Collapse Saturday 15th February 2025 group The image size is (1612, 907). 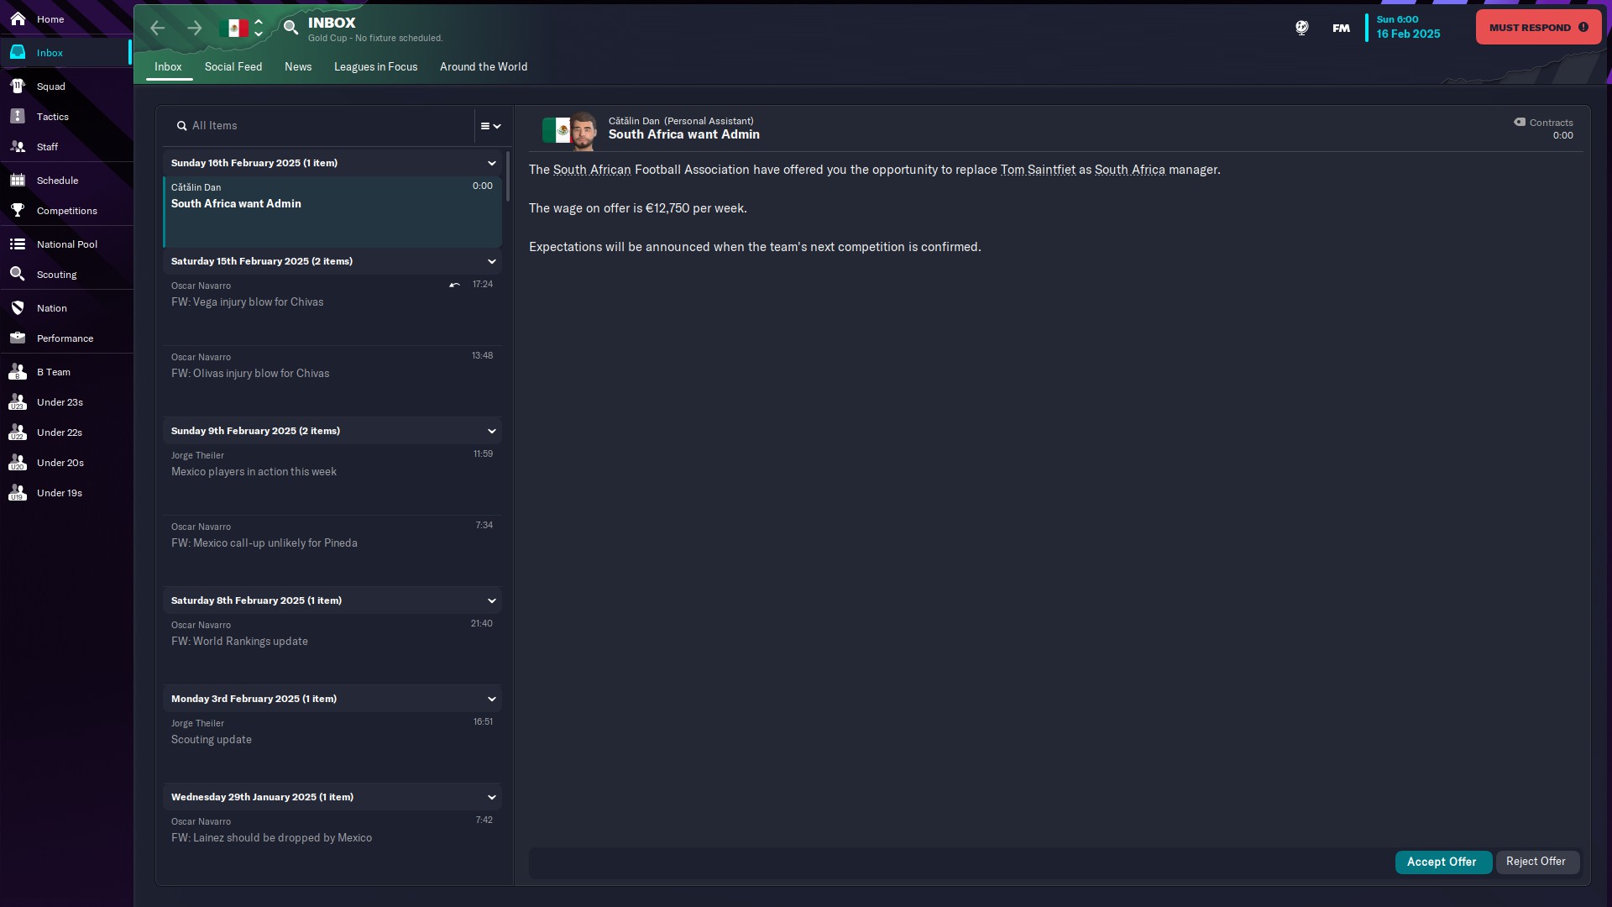[x=492, y=261]
